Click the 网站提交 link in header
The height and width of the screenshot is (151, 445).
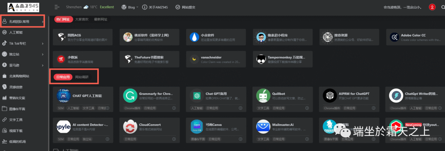click(x=184, y=7)
